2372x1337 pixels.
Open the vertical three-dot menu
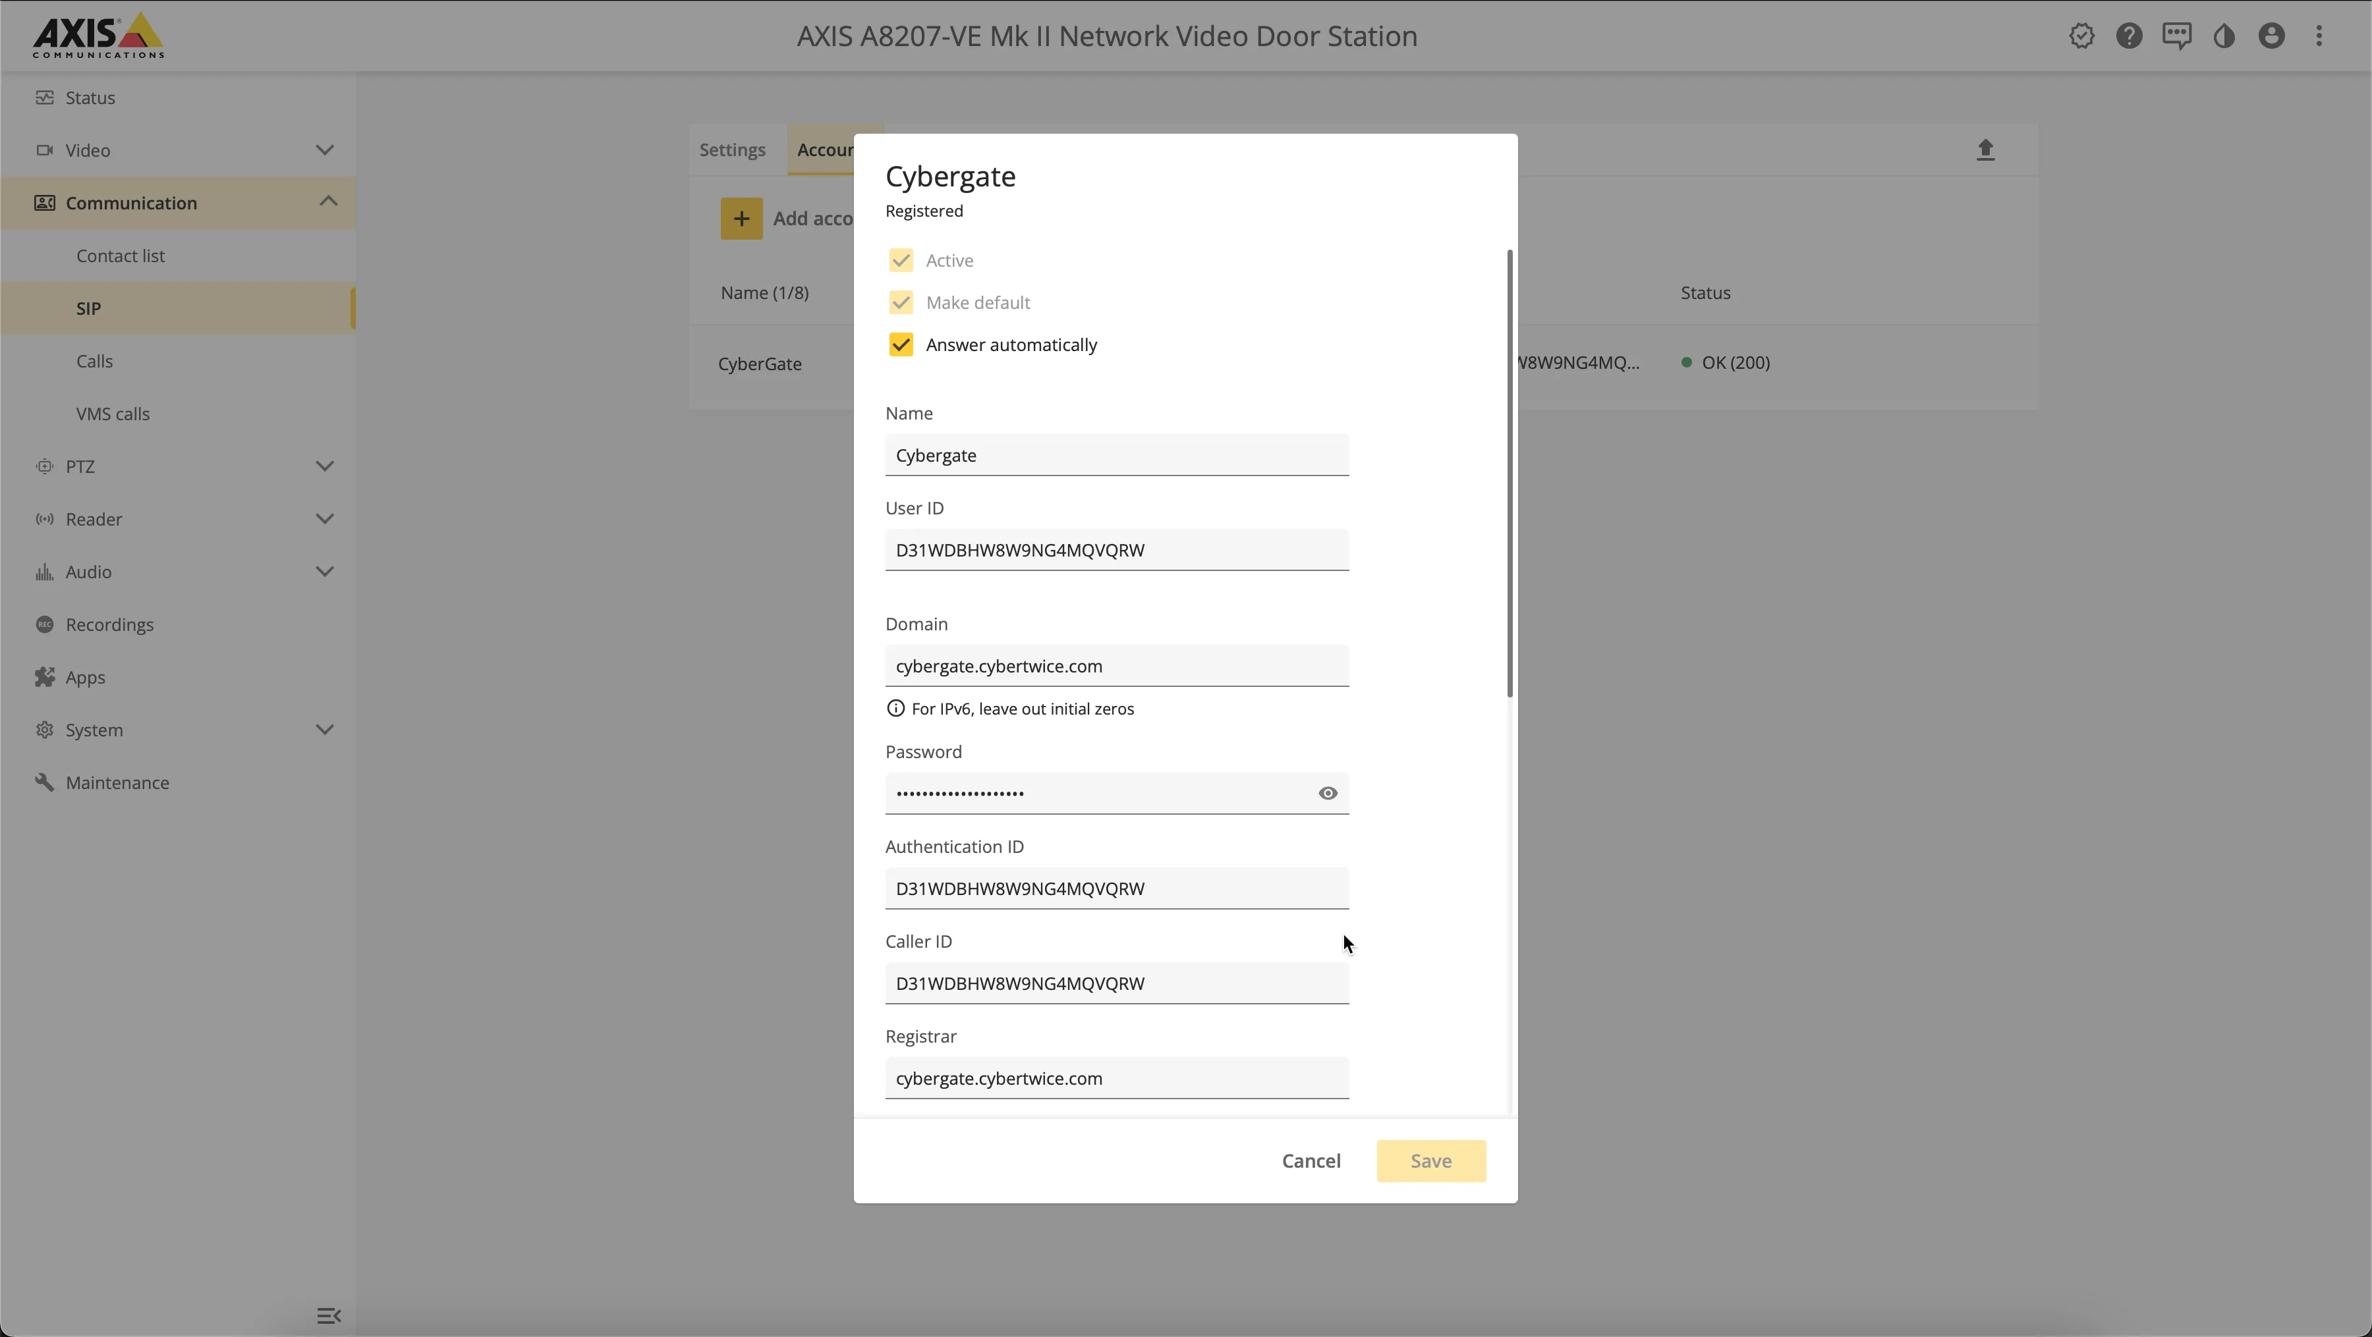click(x=2319, y=36)
